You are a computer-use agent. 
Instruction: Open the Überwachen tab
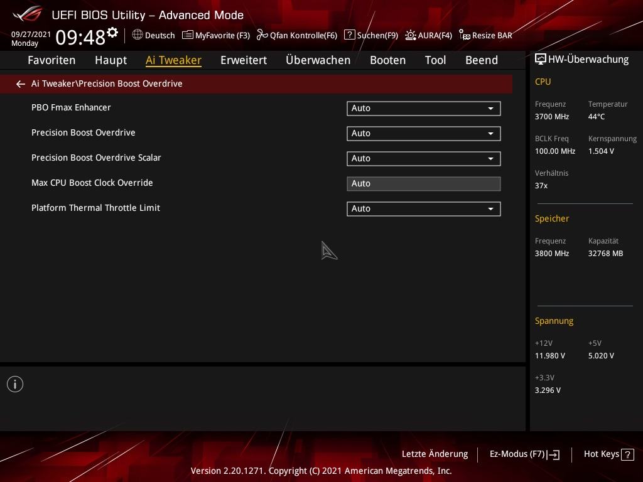(x=318, y=60)
